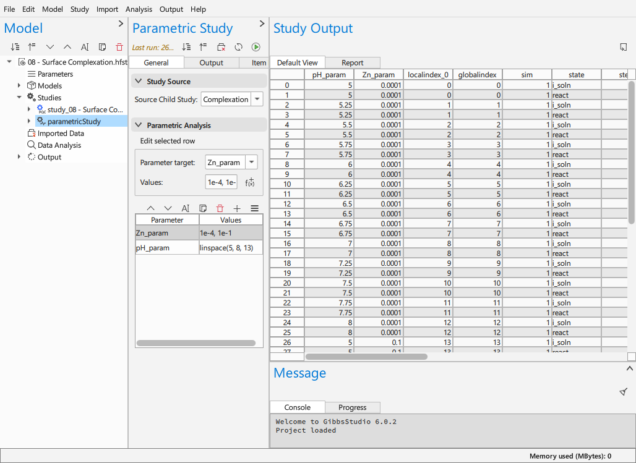Duplicate the selected parameter row
This screenshot has width=636, height=463.
pyautogui.click(x=203, y=208)
